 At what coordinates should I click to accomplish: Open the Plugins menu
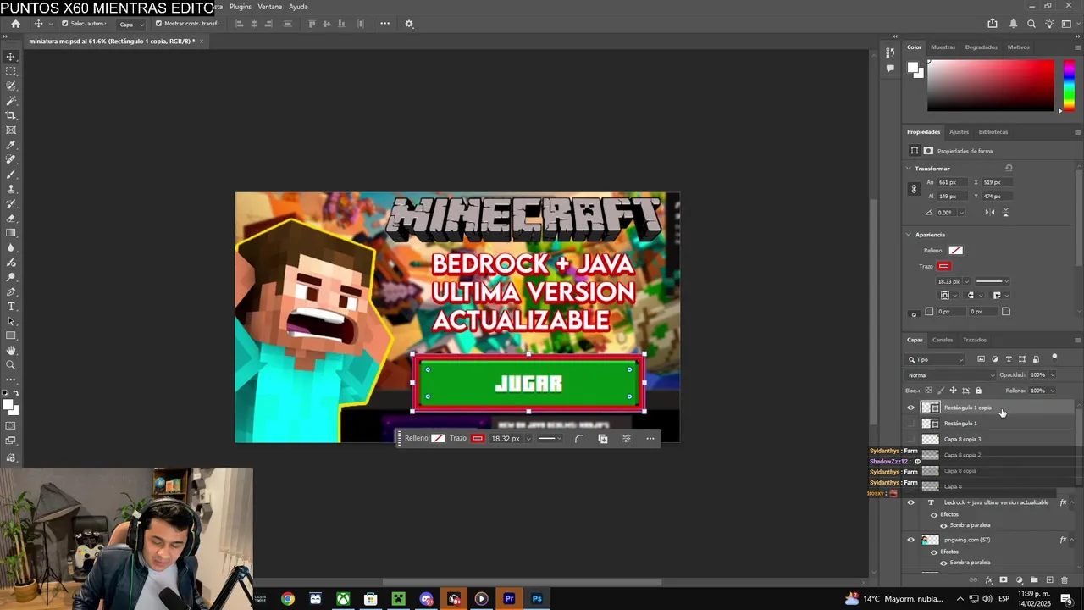[x=241, y=7]
